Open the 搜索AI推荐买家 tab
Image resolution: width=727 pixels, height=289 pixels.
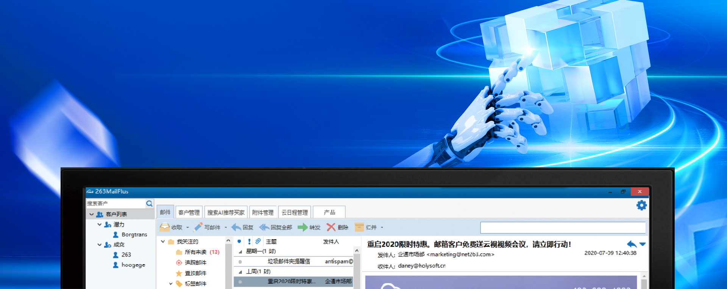226,212
